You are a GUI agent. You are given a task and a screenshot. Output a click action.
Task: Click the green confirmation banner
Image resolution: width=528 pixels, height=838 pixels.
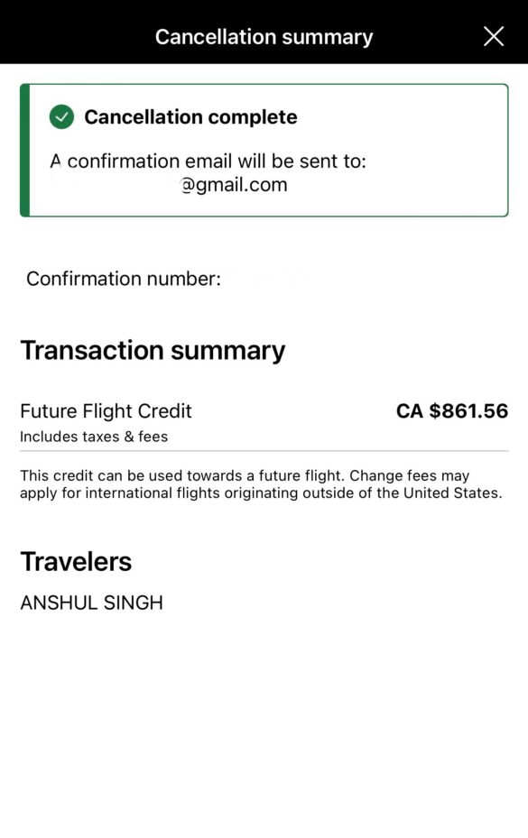click(x=264, y=149)
